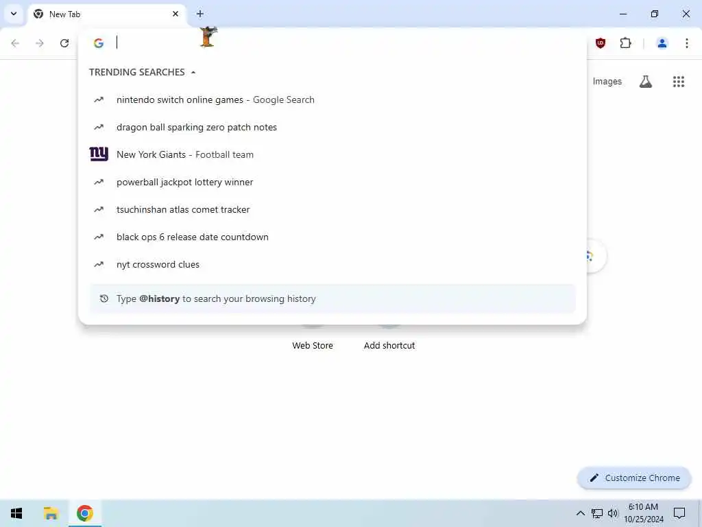
Task: Click the Customize Chrome button
Action: point(634,478)
